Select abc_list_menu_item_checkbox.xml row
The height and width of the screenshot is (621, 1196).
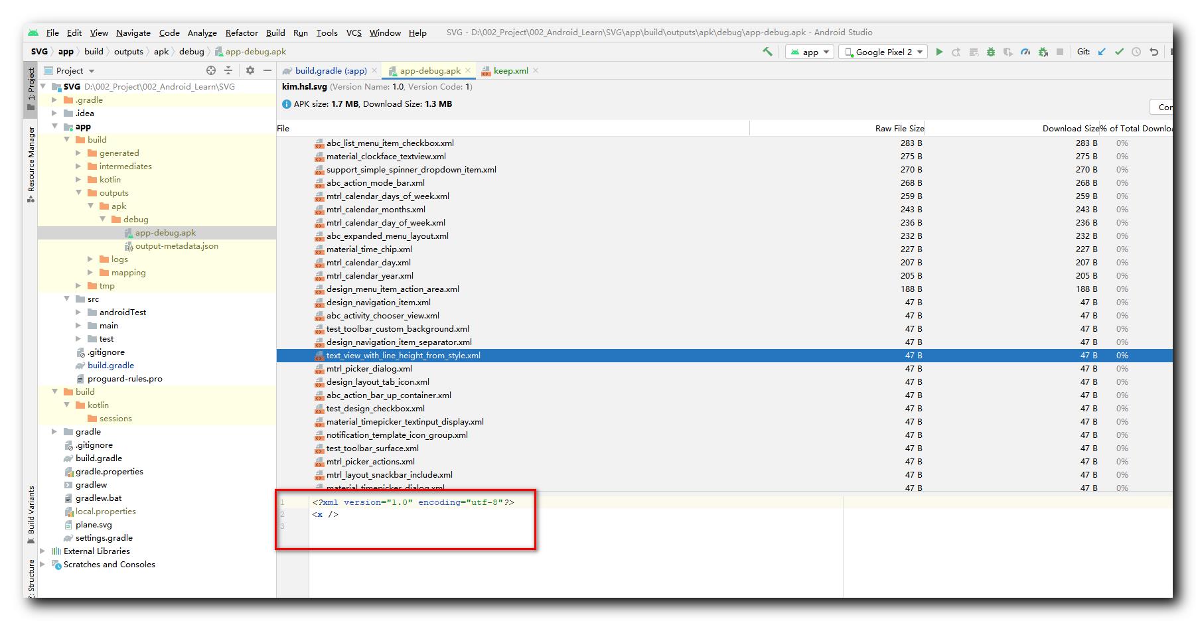[725, 143]
